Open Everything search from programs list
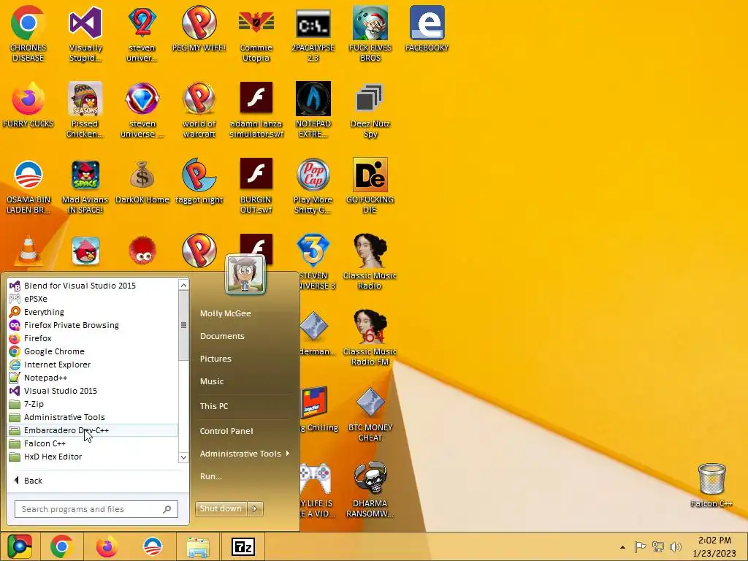748x561 pixels. 93,312
